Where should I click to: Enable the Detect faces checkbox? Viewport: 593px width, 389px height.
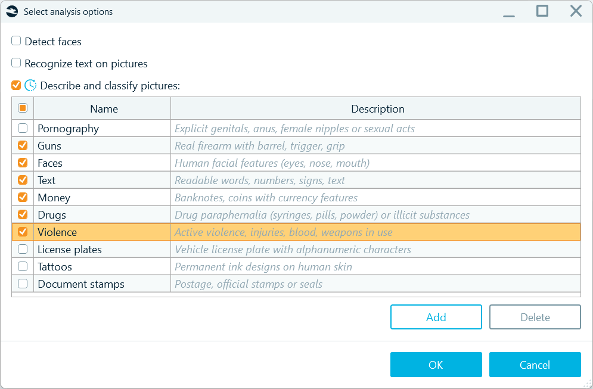pos(16,41)
